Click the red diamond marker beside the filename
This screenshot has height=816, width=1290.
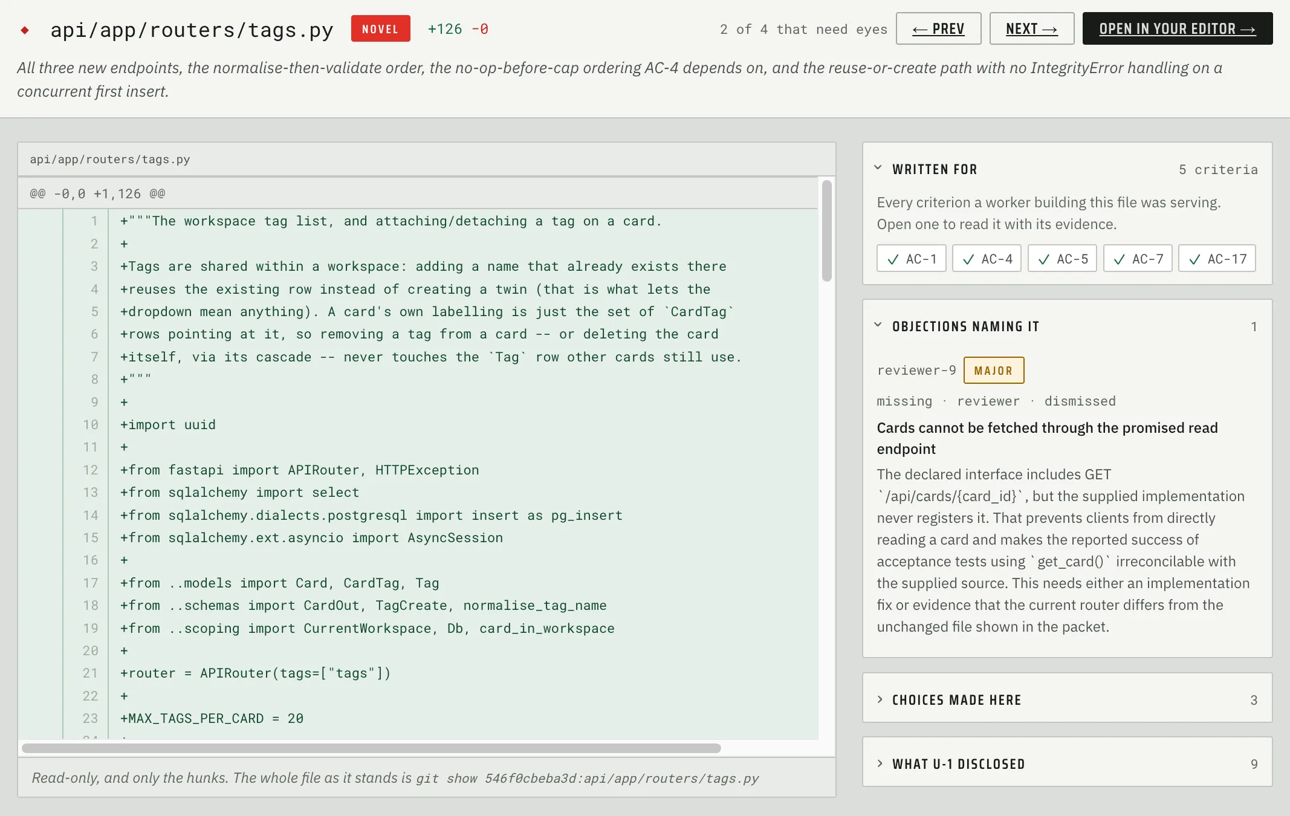[25, 30]
